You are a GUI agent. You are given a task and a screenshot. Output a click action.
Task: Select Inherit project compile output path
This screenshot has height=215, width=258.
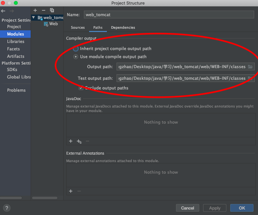pos(76,49)
